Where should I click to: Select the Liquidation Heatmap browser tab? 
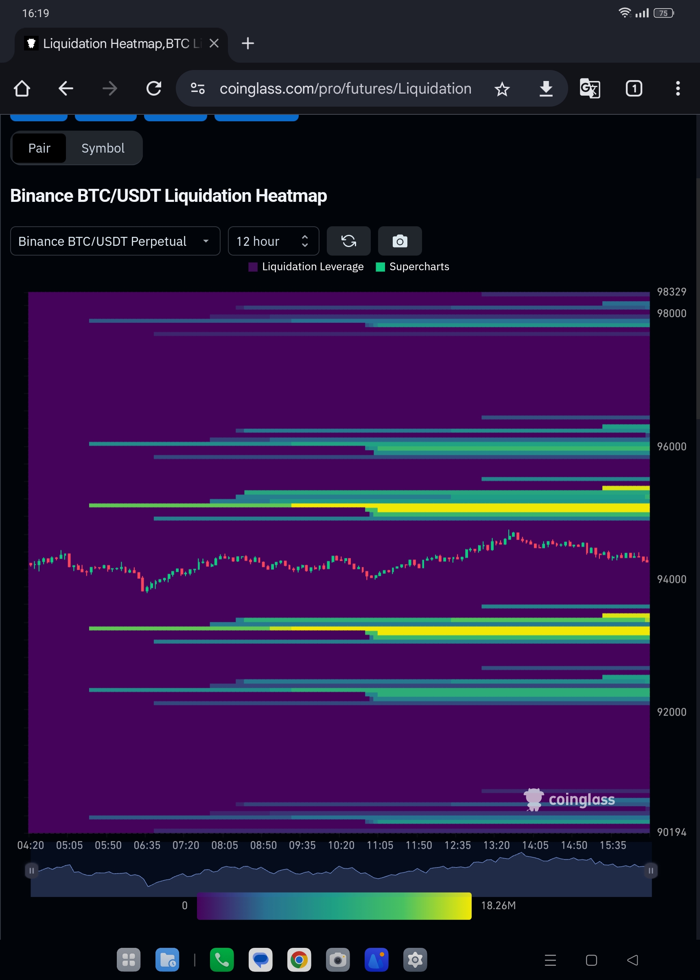coord(121,44)
